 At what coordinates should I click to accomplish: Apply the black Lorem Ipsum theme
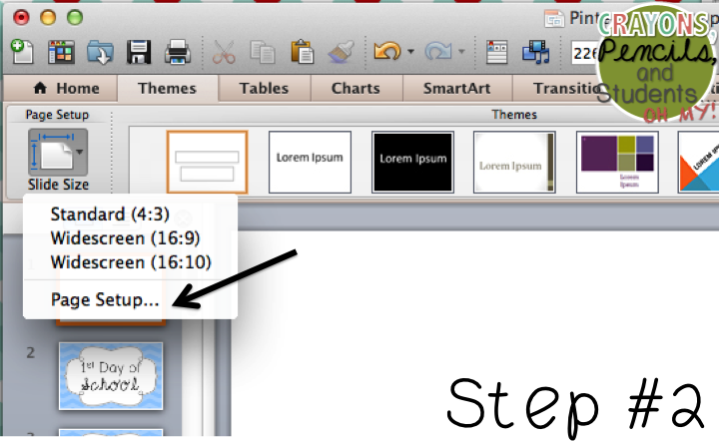click(x=411, y=160)
